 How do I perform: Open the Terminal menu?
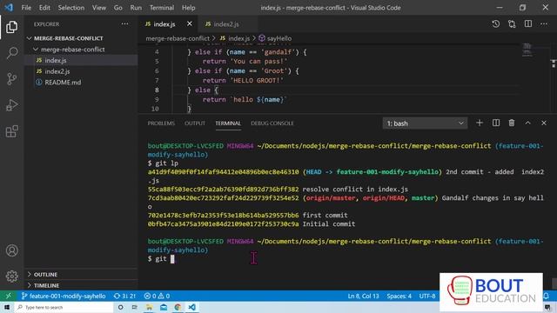click(x=162, y=8)
